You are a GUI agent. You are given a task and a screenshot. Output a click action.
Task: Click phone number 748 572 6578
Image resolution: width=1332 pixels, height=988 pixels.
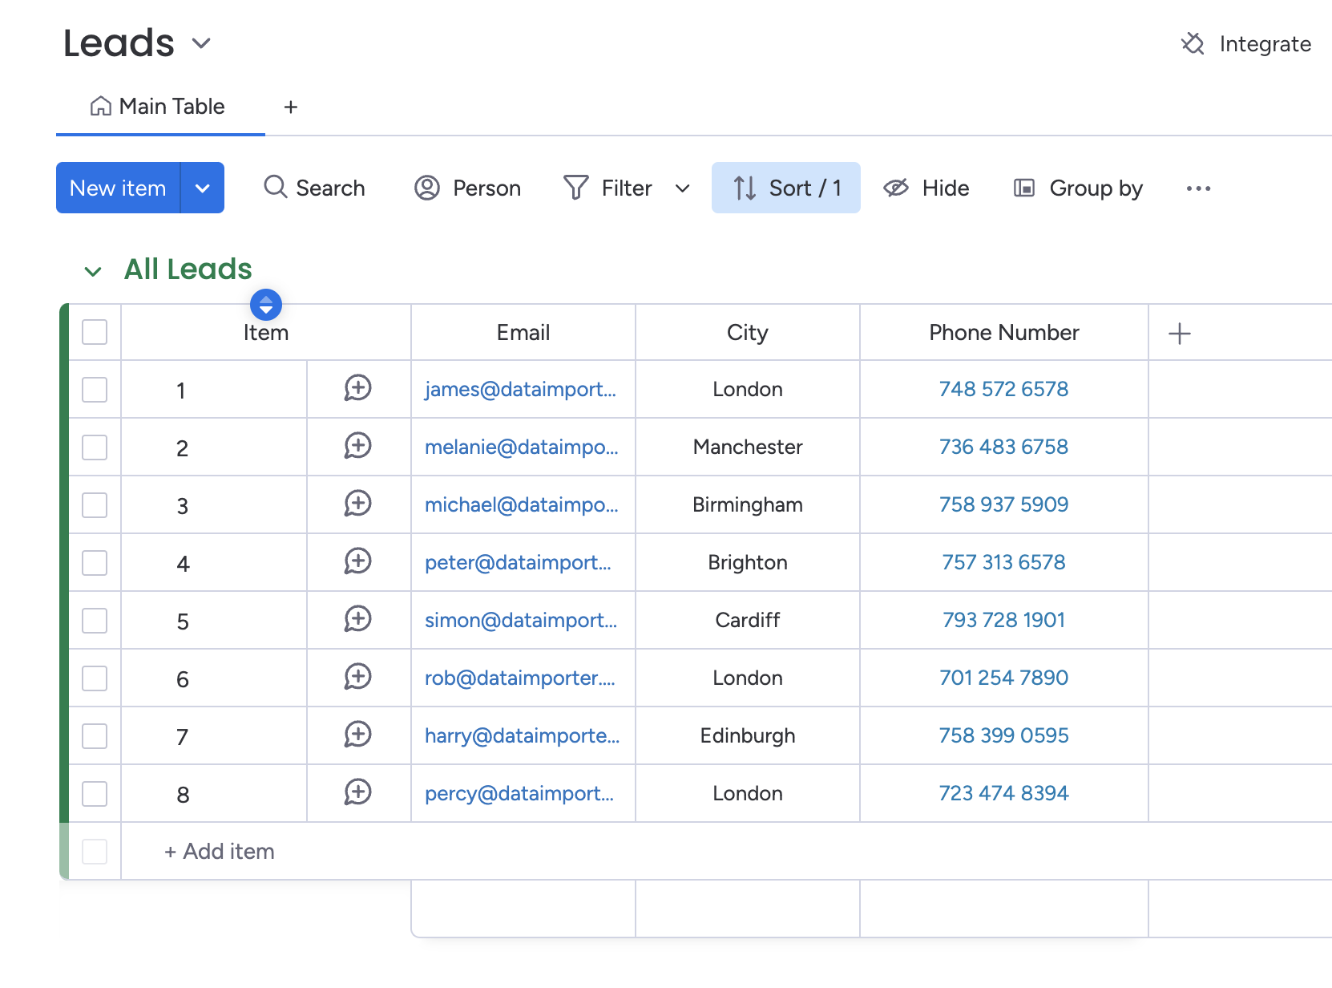(1003, 389)
